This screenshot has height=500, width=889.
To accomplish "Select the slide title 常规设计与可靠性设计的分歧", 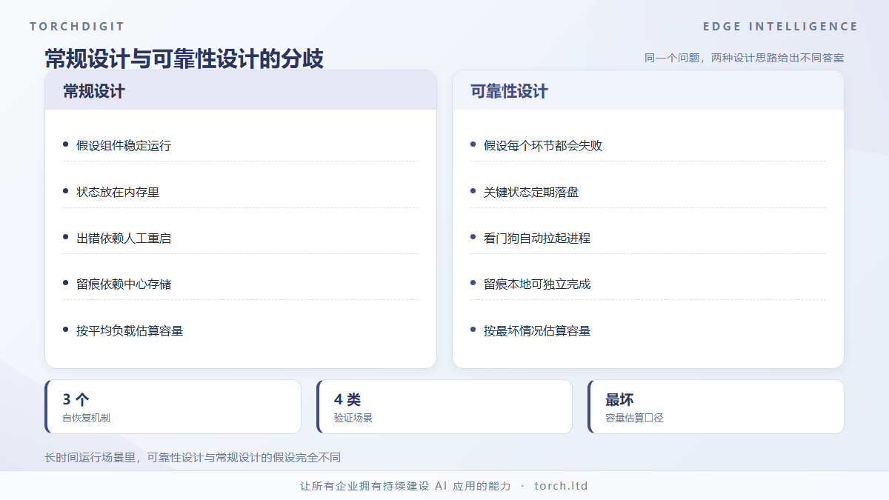I will 184,59.
